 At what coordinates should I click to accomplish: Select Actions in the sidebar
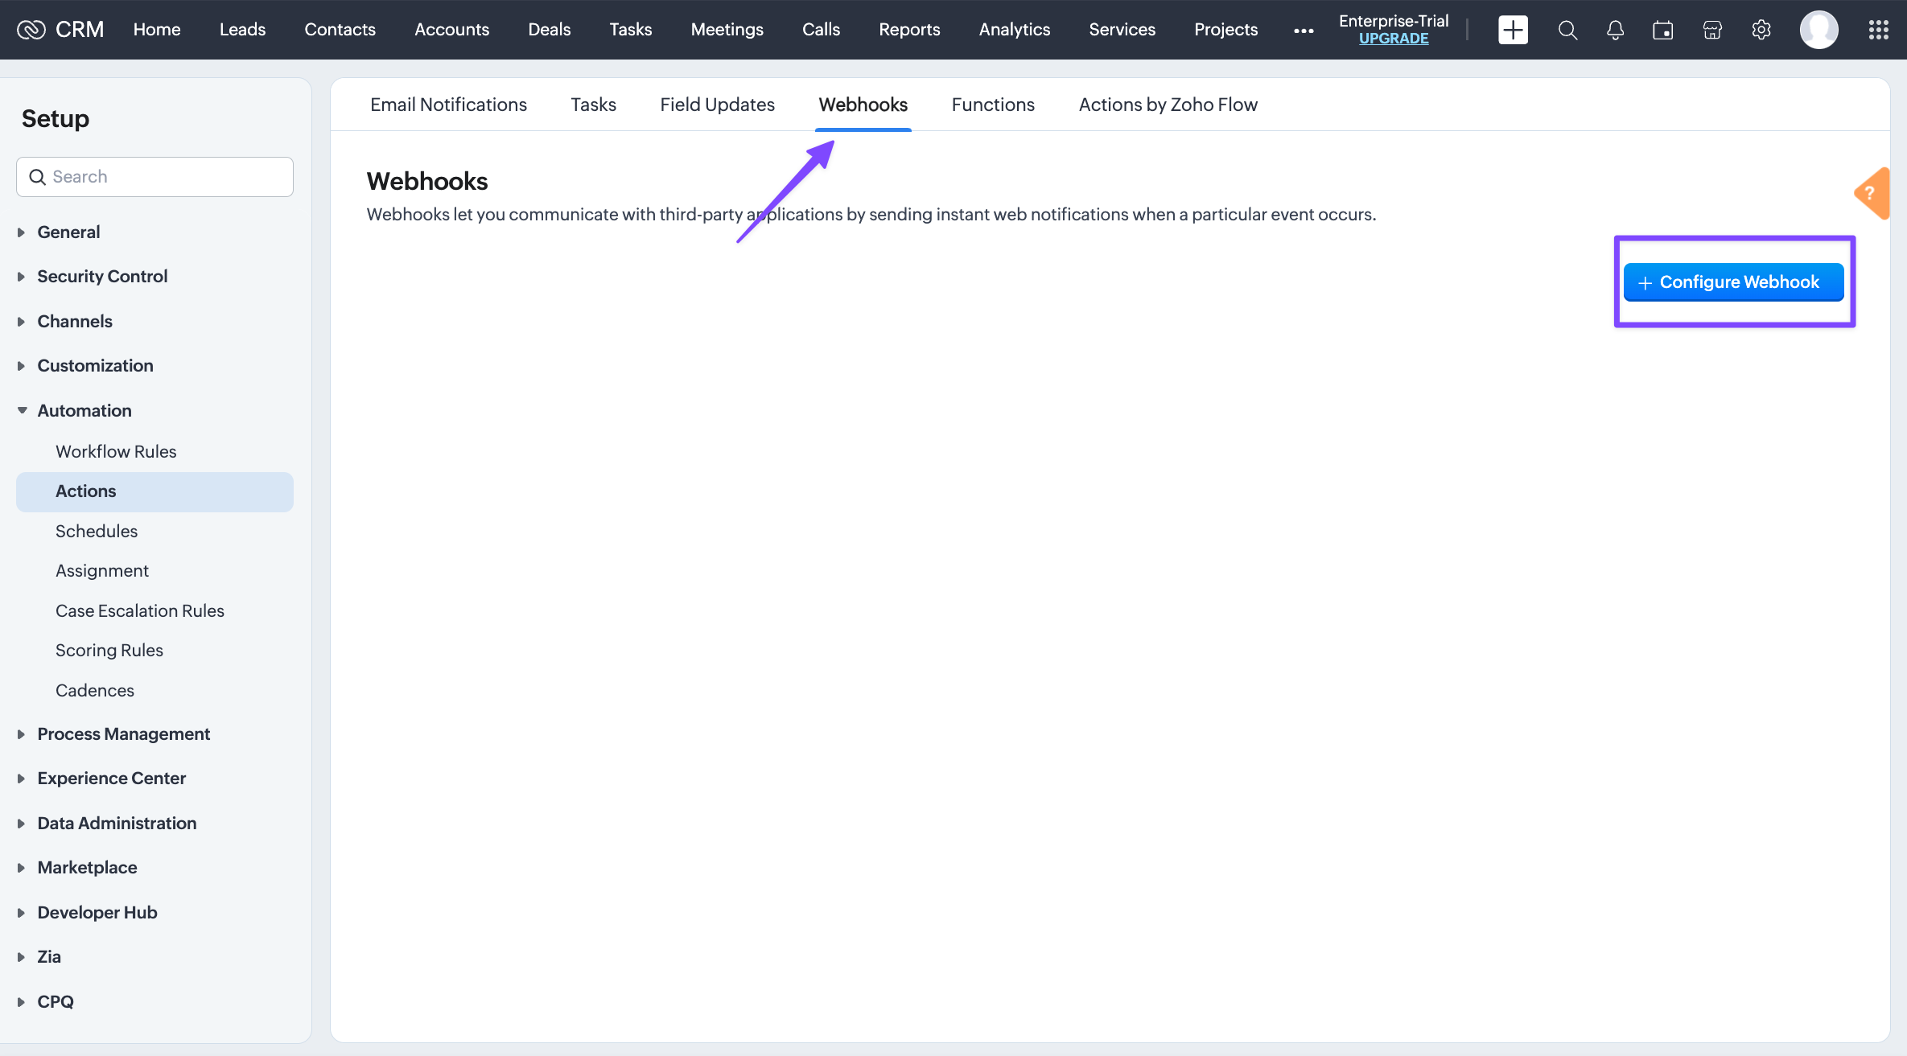click(154, 491)
